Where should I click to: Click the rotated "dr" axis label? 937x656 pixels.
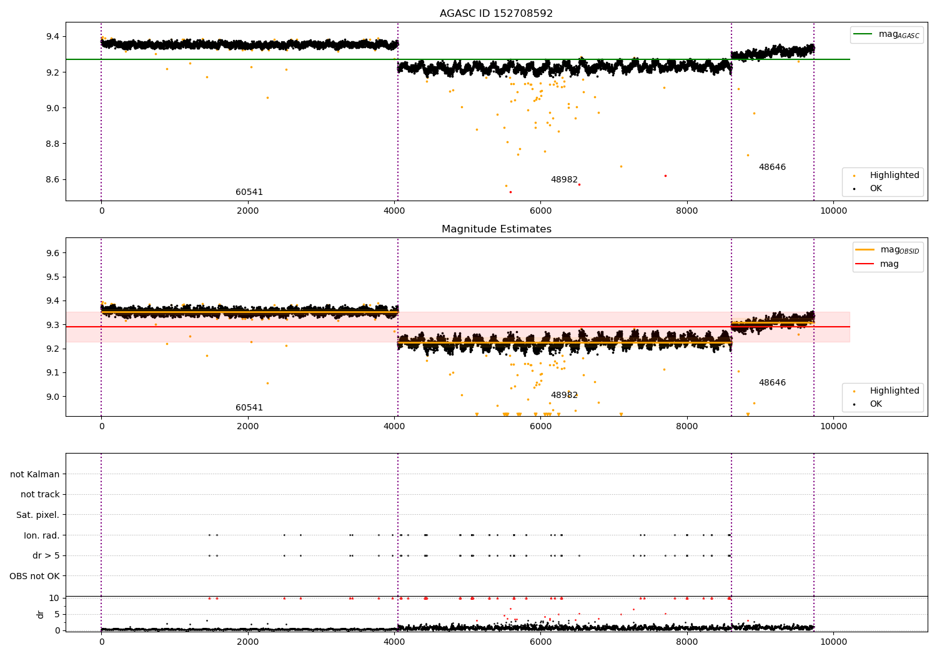tap(41, 614)
